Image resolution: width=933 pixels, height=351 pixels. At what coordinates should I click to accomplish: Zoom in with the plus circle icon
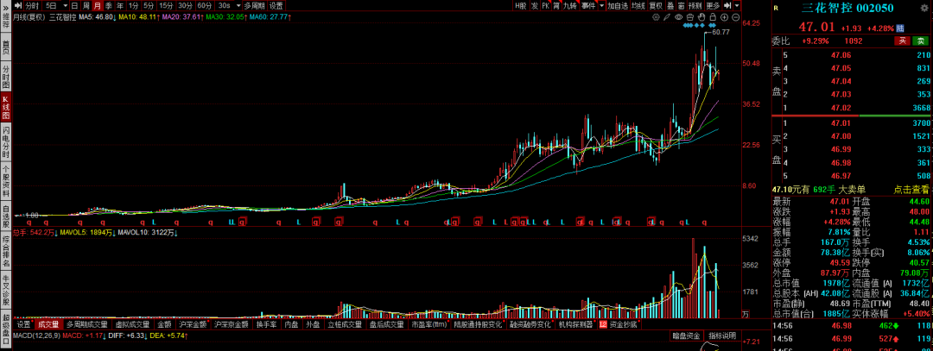[x=724, y=16]
